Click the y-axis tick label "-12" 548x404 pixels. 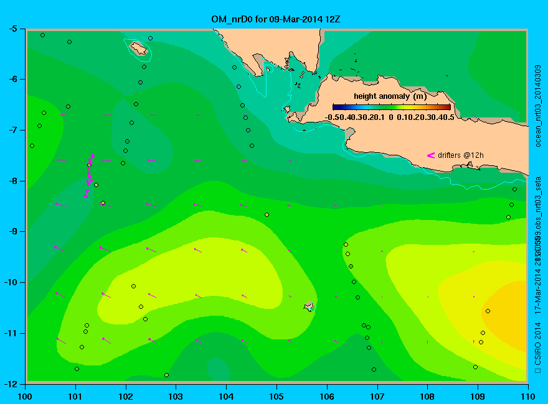click(10, 383)
